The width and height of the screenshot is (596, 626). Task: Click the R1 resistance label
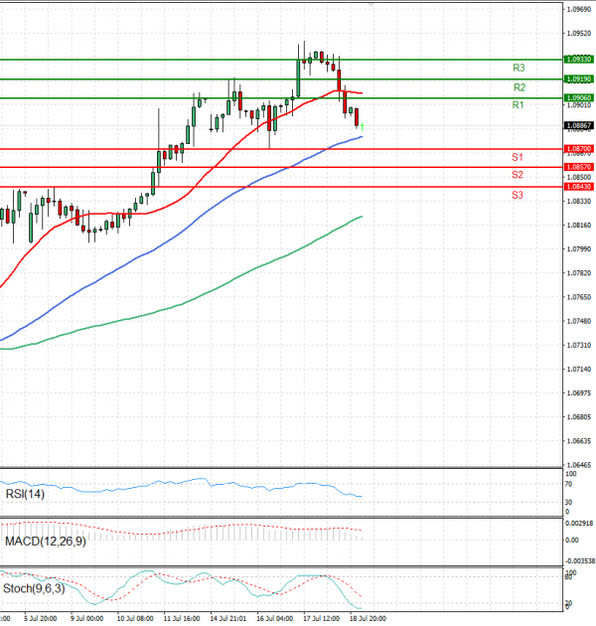[x=519, y=105]
